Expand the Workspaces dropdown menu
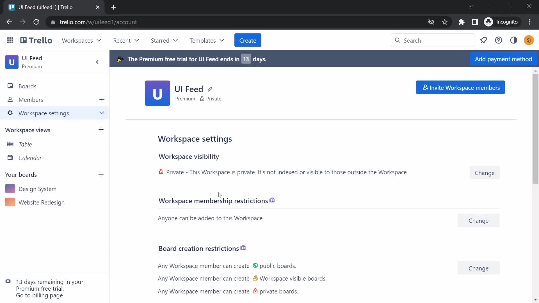Viewport: 539px width, 303px height. pos(81,40)
